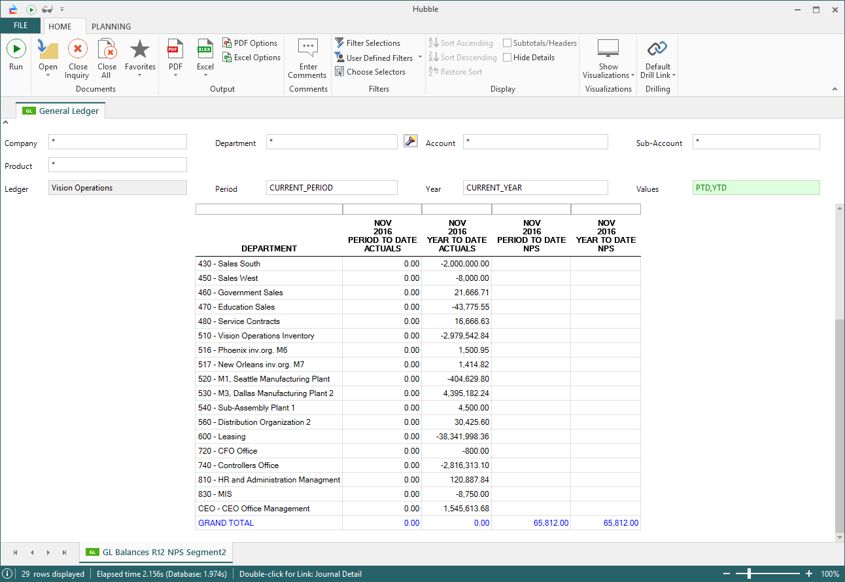Image resolution: width=845 pixels, height=582 pixels.
Task: Click the Close All documents icon
Action: pos(107,50)
